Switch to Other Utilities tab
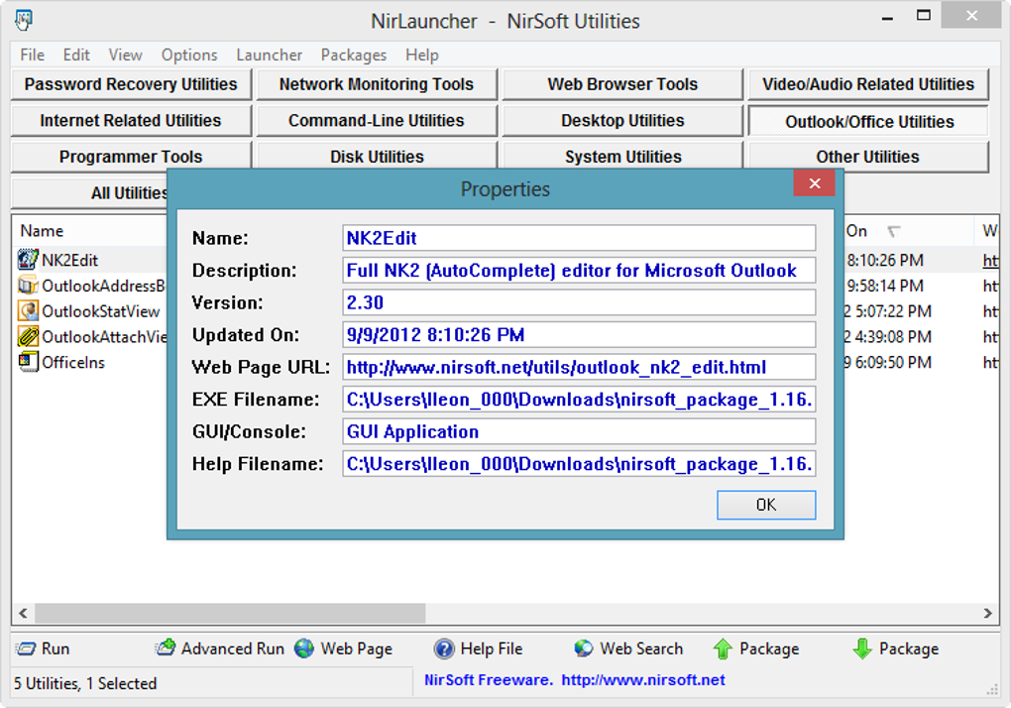This screenshot has height=708, width=1011. [x=868, y=157]
